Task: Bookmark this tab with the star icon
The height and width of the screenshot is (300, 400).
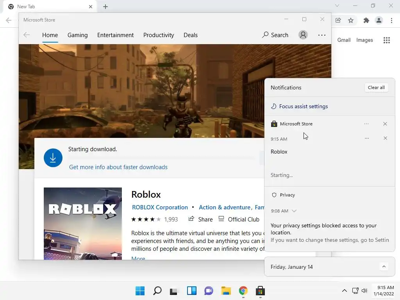Action: pyautogui.click(x=351, y=20)
